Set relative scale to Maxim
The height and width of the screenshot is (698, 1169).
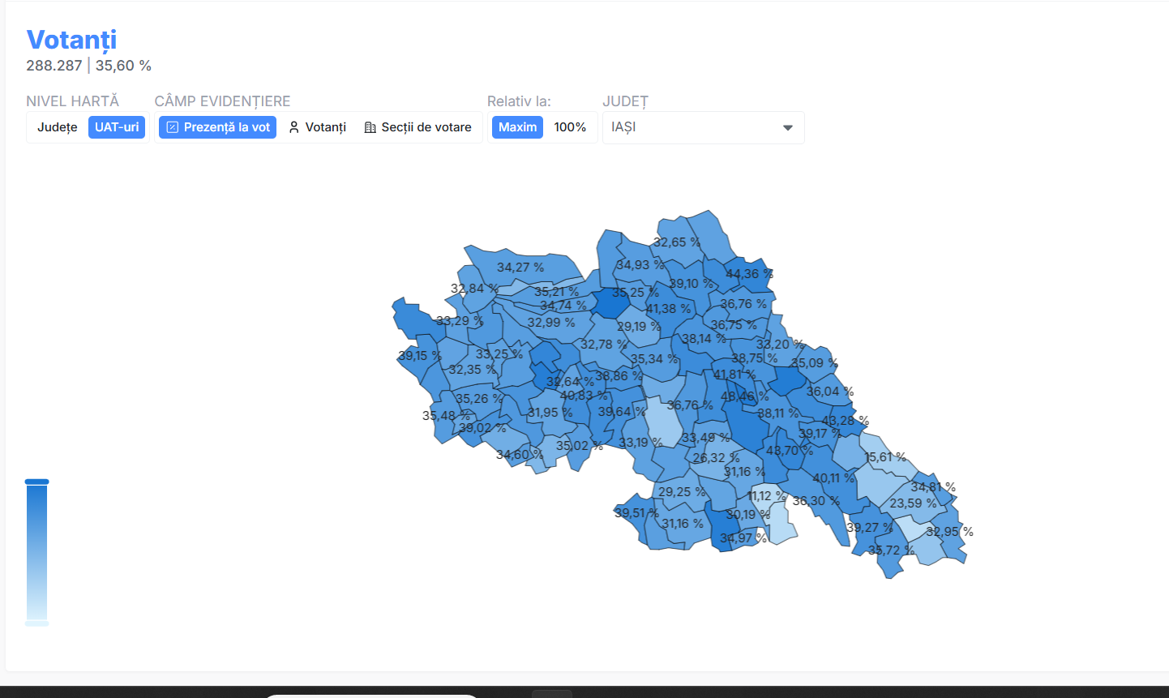click(517, 127)
